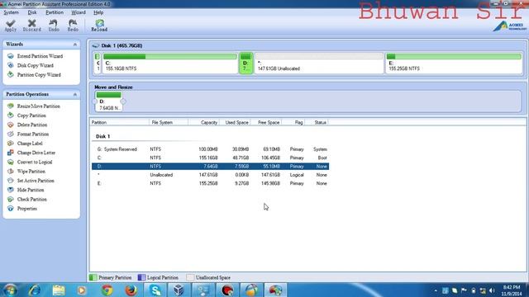Click Format Partition link text

pos(33,134)
